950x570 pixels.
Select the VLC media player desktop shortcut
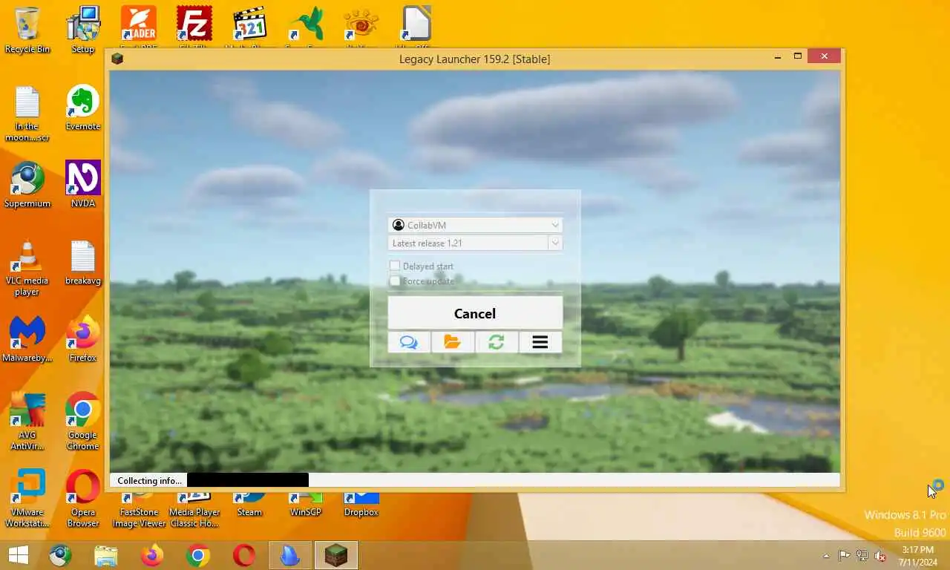(x=27, y=268)
